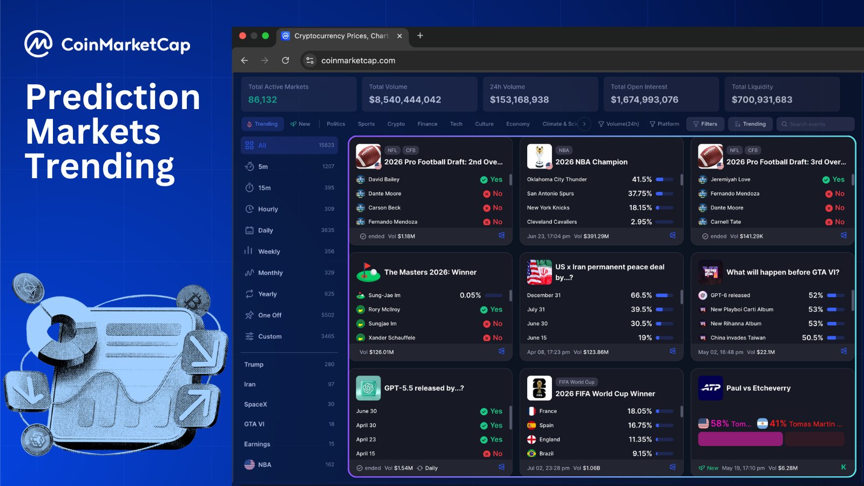The width and height of the screenshot is (864, 486).
Task: Click share icon on FIFA World Cup card
Action: click(673, 467)
